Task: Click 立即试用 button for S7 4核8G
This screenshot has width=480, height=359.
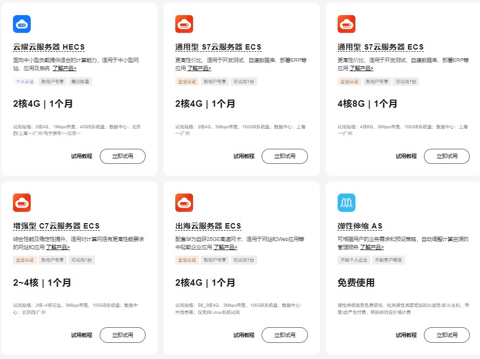Action: click(x=447, y=156)
